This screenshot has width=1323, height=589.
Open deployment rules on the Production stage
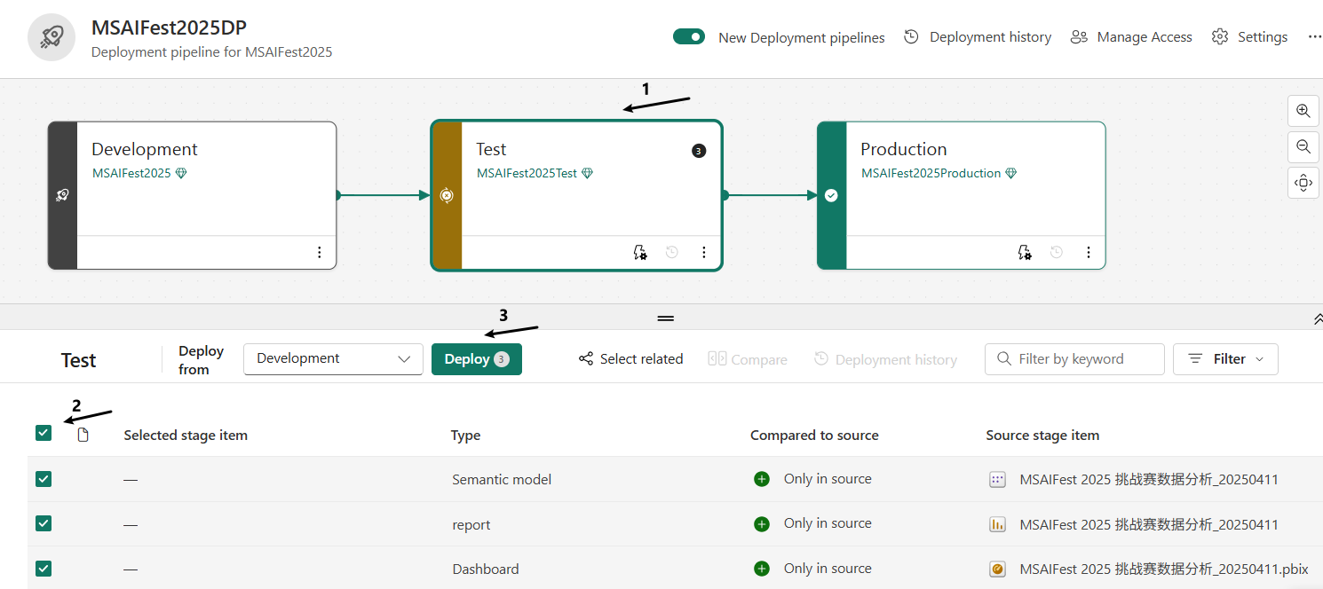[x=1025, y=253]
